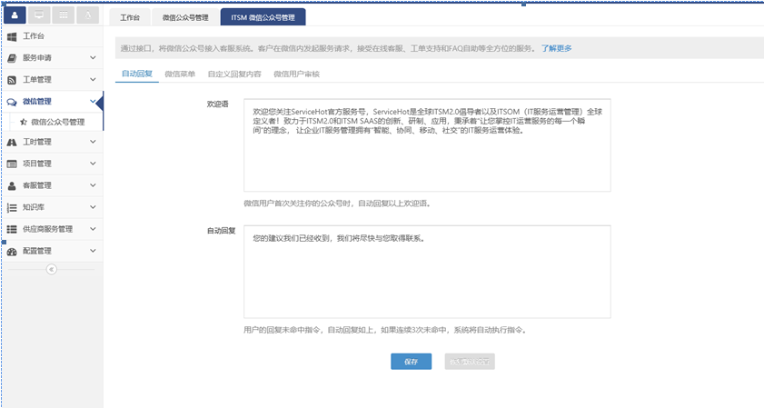The image size is (764, 408).
Task: Expand the 项目管理 menu chevron
Action: pos(93,164)
